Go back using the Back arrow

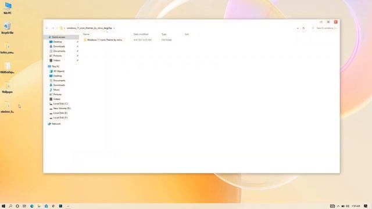pyautogui.click(x=46, y=28)
